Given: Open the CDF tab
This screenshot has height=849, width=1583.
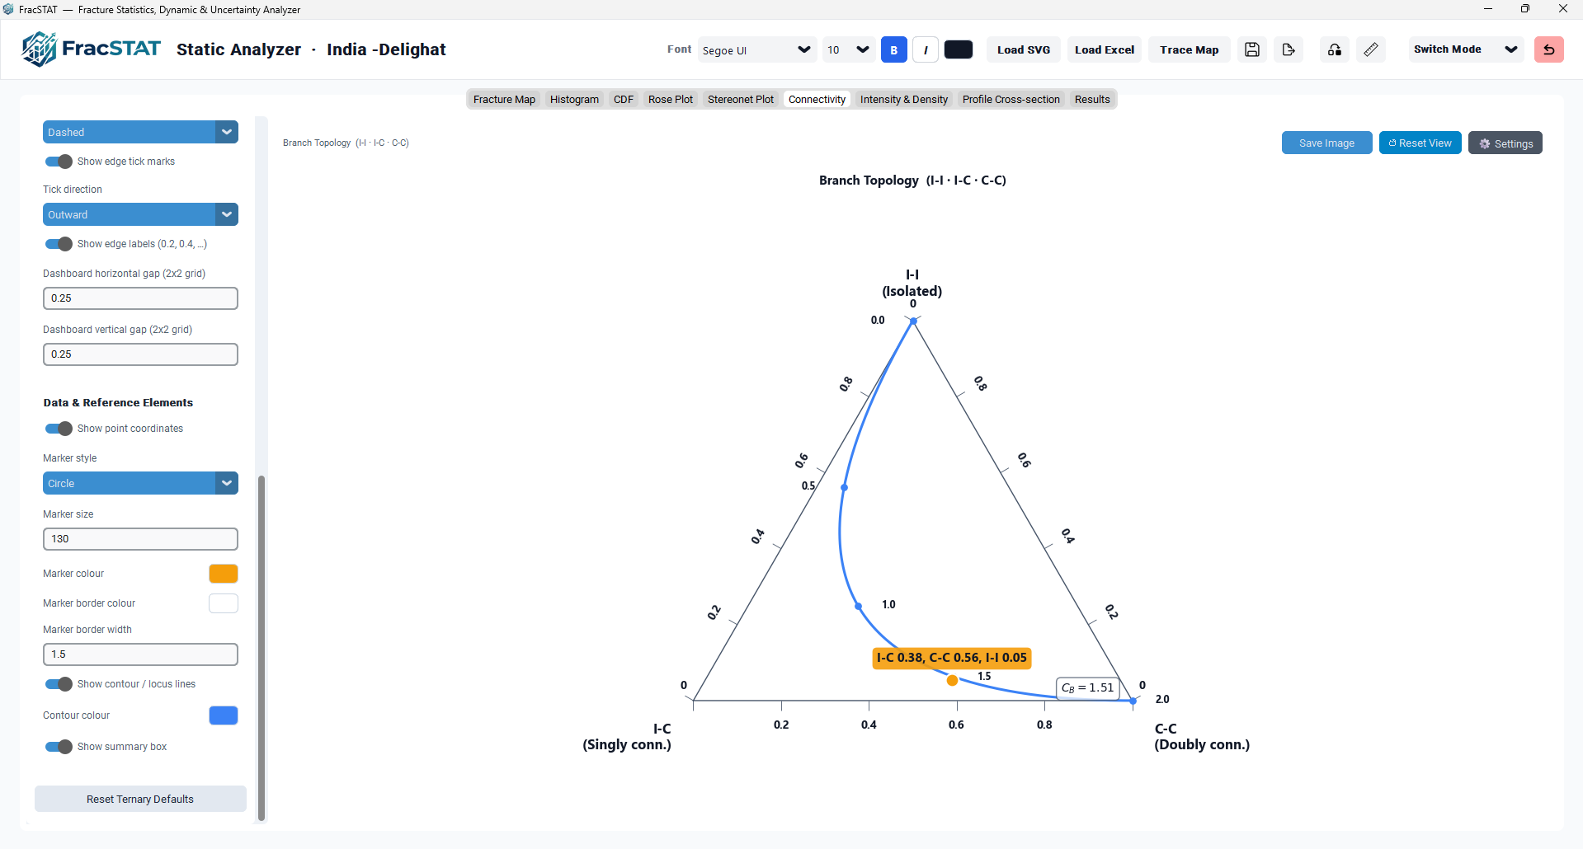Looking at the screenshot, I should click(624, 99).
